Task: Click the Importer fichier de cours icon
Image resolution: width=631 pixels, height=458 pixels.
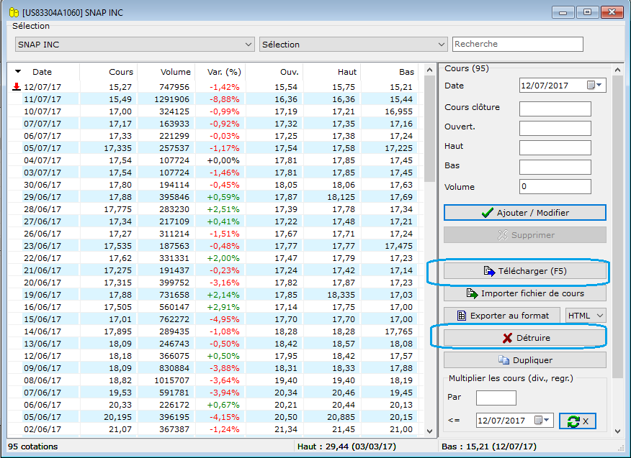Action: point(472,293)
